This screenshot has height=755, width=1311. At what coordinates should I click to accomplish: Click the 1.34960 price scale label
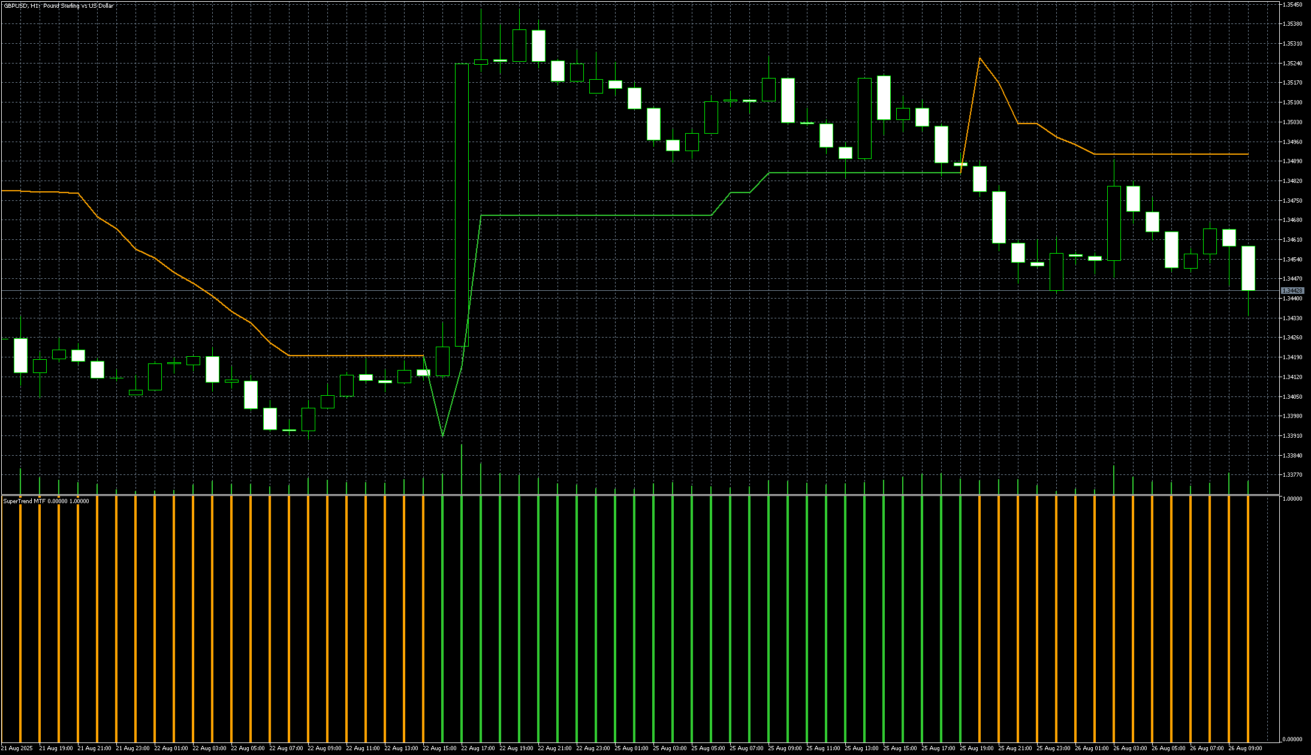1292,142
